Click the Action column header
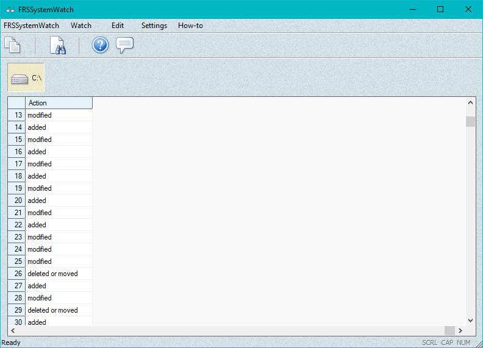483x348 pixels. pos(59,103)
